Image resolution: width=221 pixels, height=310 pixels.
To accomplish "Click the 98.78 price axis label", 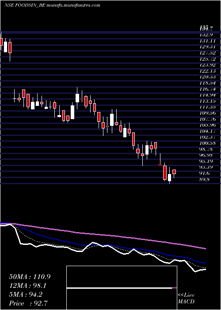I will coord(206,149).
